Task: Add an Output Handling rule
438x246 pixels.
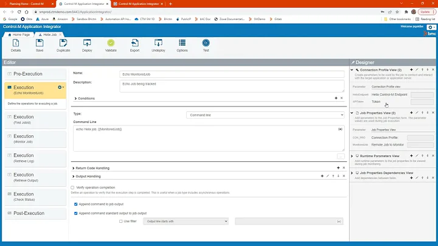Action: click(322, 176)
